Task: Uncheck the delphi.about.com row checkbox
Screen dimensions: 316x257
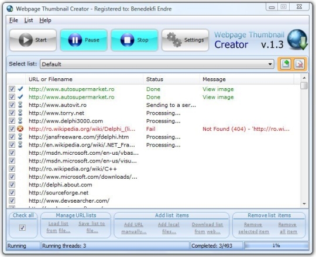Action: click(x=12, y=185)
